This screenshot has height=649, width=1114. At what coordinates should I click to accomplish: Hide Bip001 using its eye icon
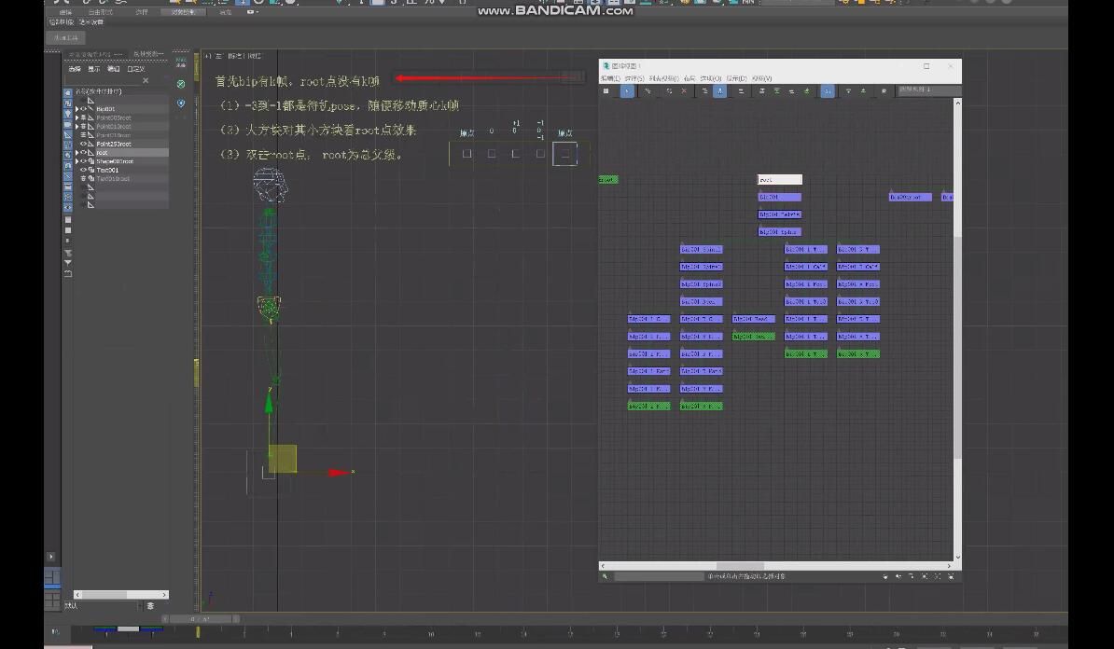83,109
